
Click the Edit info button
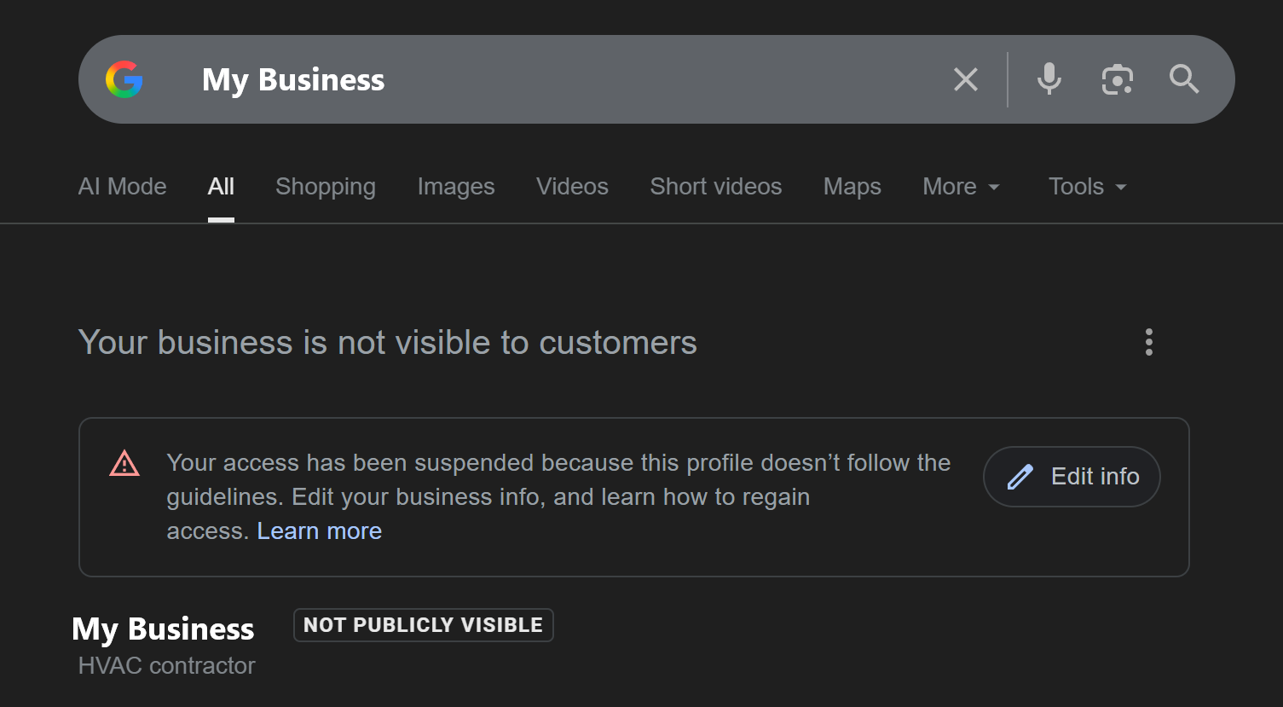(x=1071, y=477)
